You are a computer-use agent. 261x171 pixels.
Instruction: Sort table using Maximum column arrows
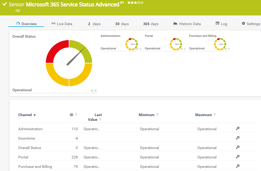[x=215, y=115]
